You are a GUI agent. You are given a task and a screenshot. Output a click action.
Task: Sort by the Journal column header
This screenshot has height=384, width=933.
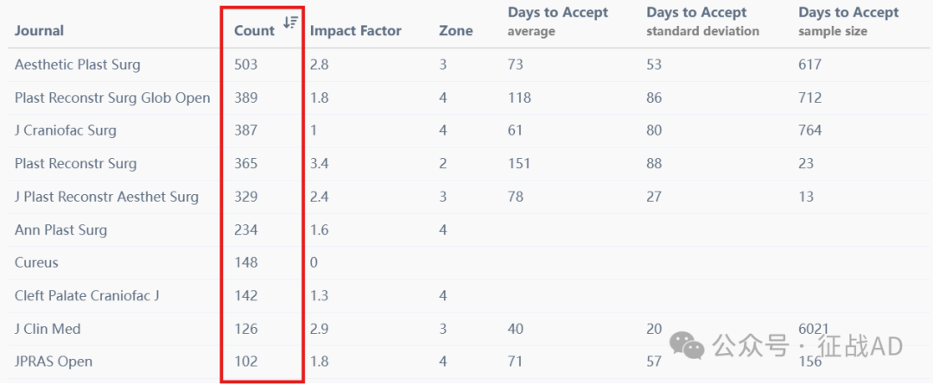39,30
